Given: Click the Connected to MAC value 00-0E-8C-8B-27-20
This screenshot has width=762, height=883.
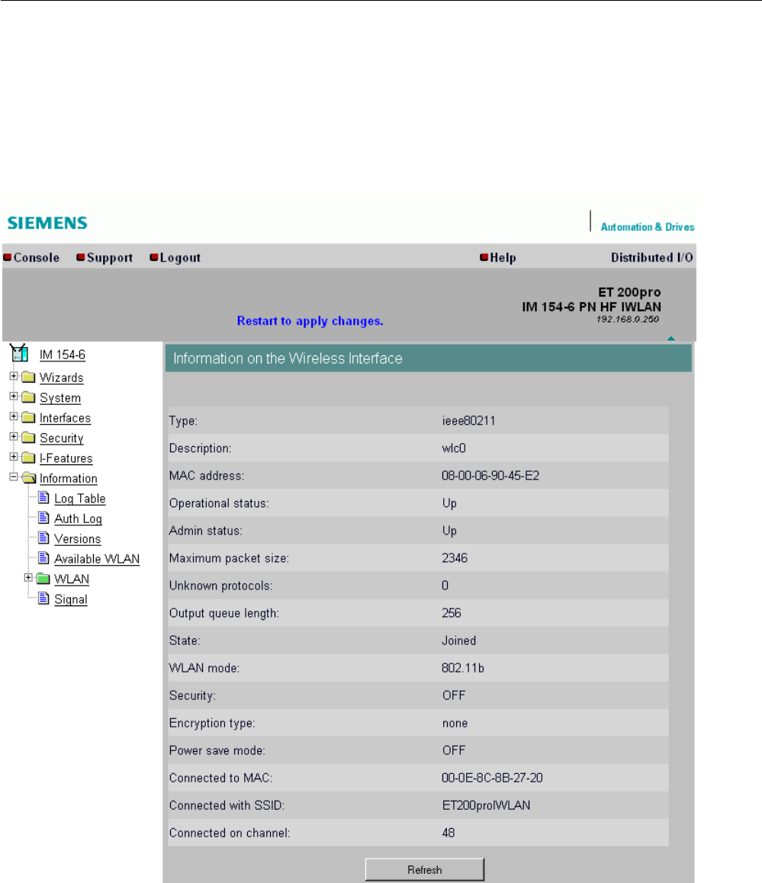Looking at the screenshot, I should tap(492, 778).
